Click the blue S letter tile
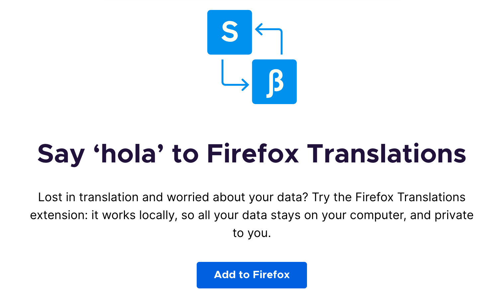Screen dimensions: 503x301 [230, 32]
